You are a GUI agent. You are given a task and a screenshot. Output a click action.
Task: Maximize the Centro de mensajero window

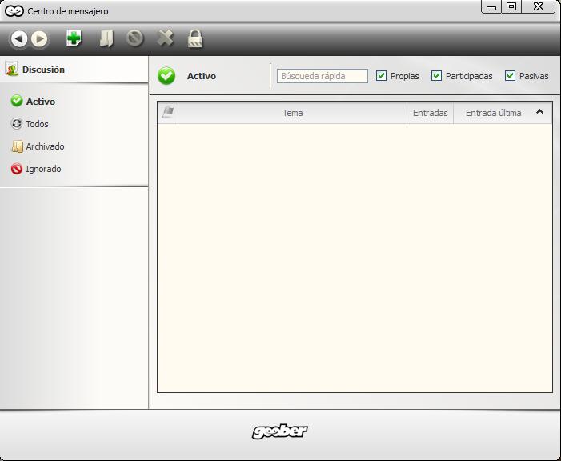(511, 6)
